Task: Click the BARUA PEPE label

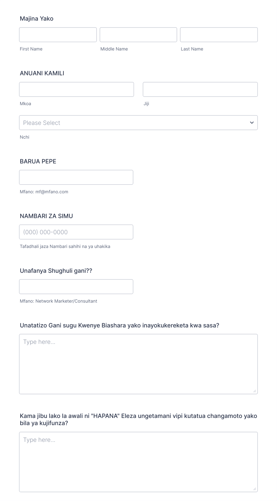Action: tap(38, 161)
